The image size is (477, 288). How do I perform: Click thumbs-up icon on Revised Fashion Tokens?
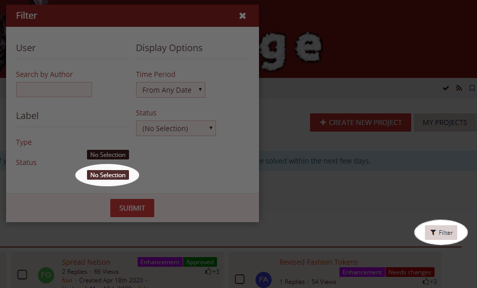point(426,281)
